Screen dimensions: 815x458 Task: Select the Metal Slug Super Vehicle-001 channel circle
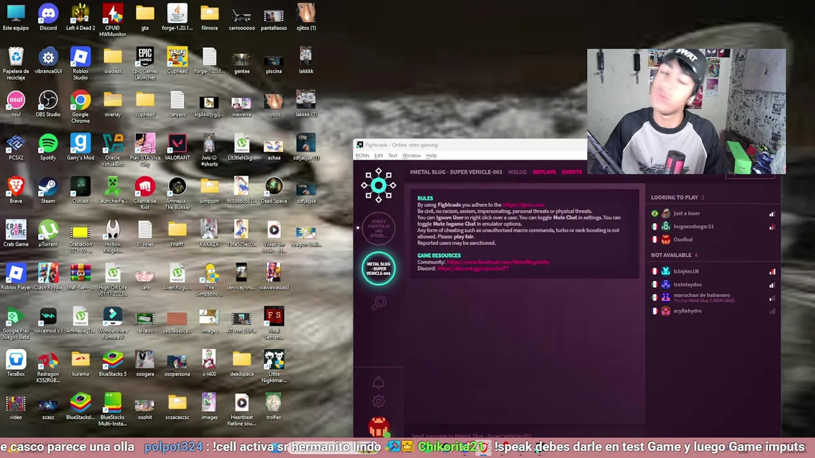tap(378, 268)
